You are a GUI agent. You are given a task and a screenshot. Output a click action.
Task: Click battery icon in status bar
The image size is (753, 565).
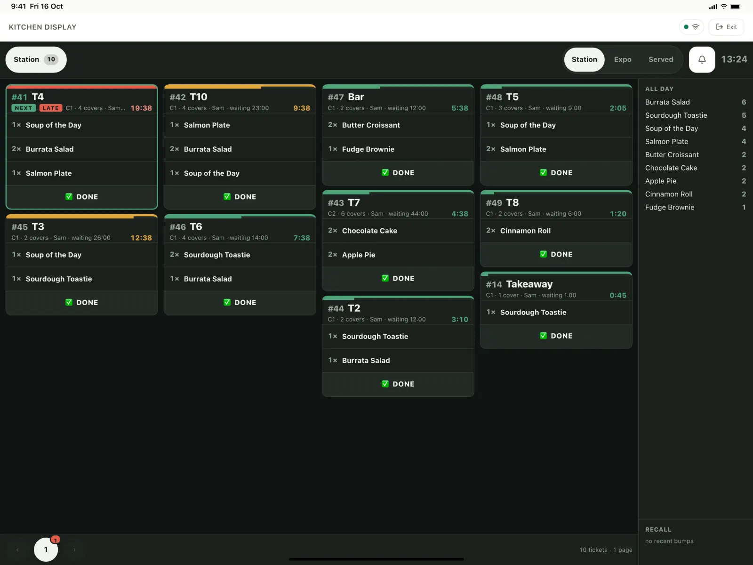tap(736, 7)
